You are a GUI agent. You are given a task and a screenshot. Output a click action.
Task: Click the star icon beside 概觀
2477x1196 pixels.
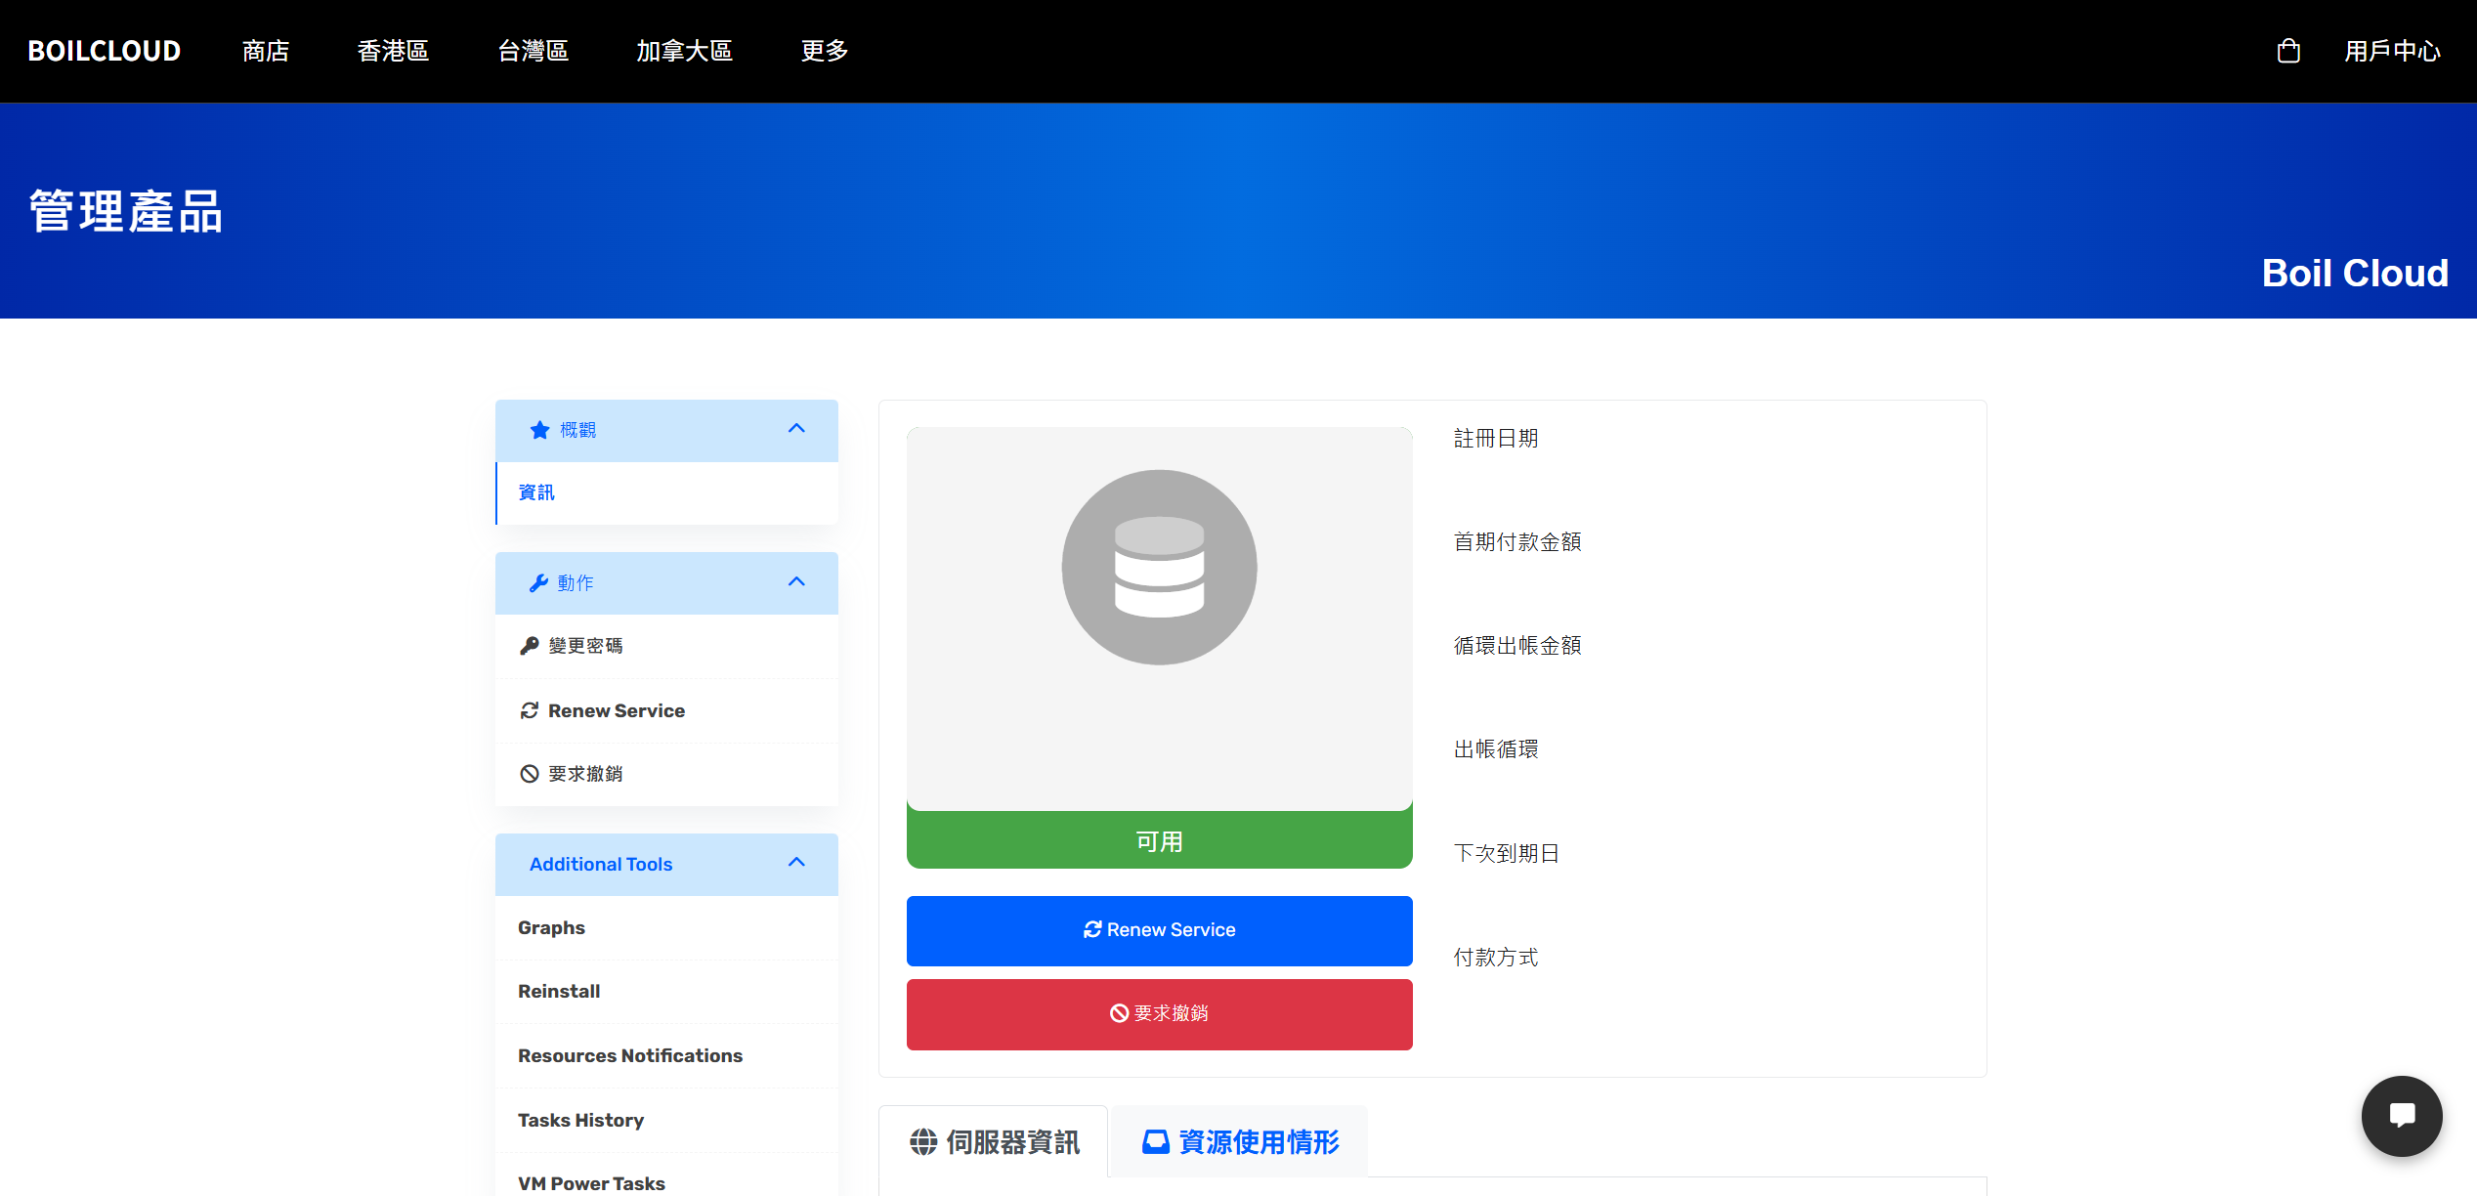539,430
